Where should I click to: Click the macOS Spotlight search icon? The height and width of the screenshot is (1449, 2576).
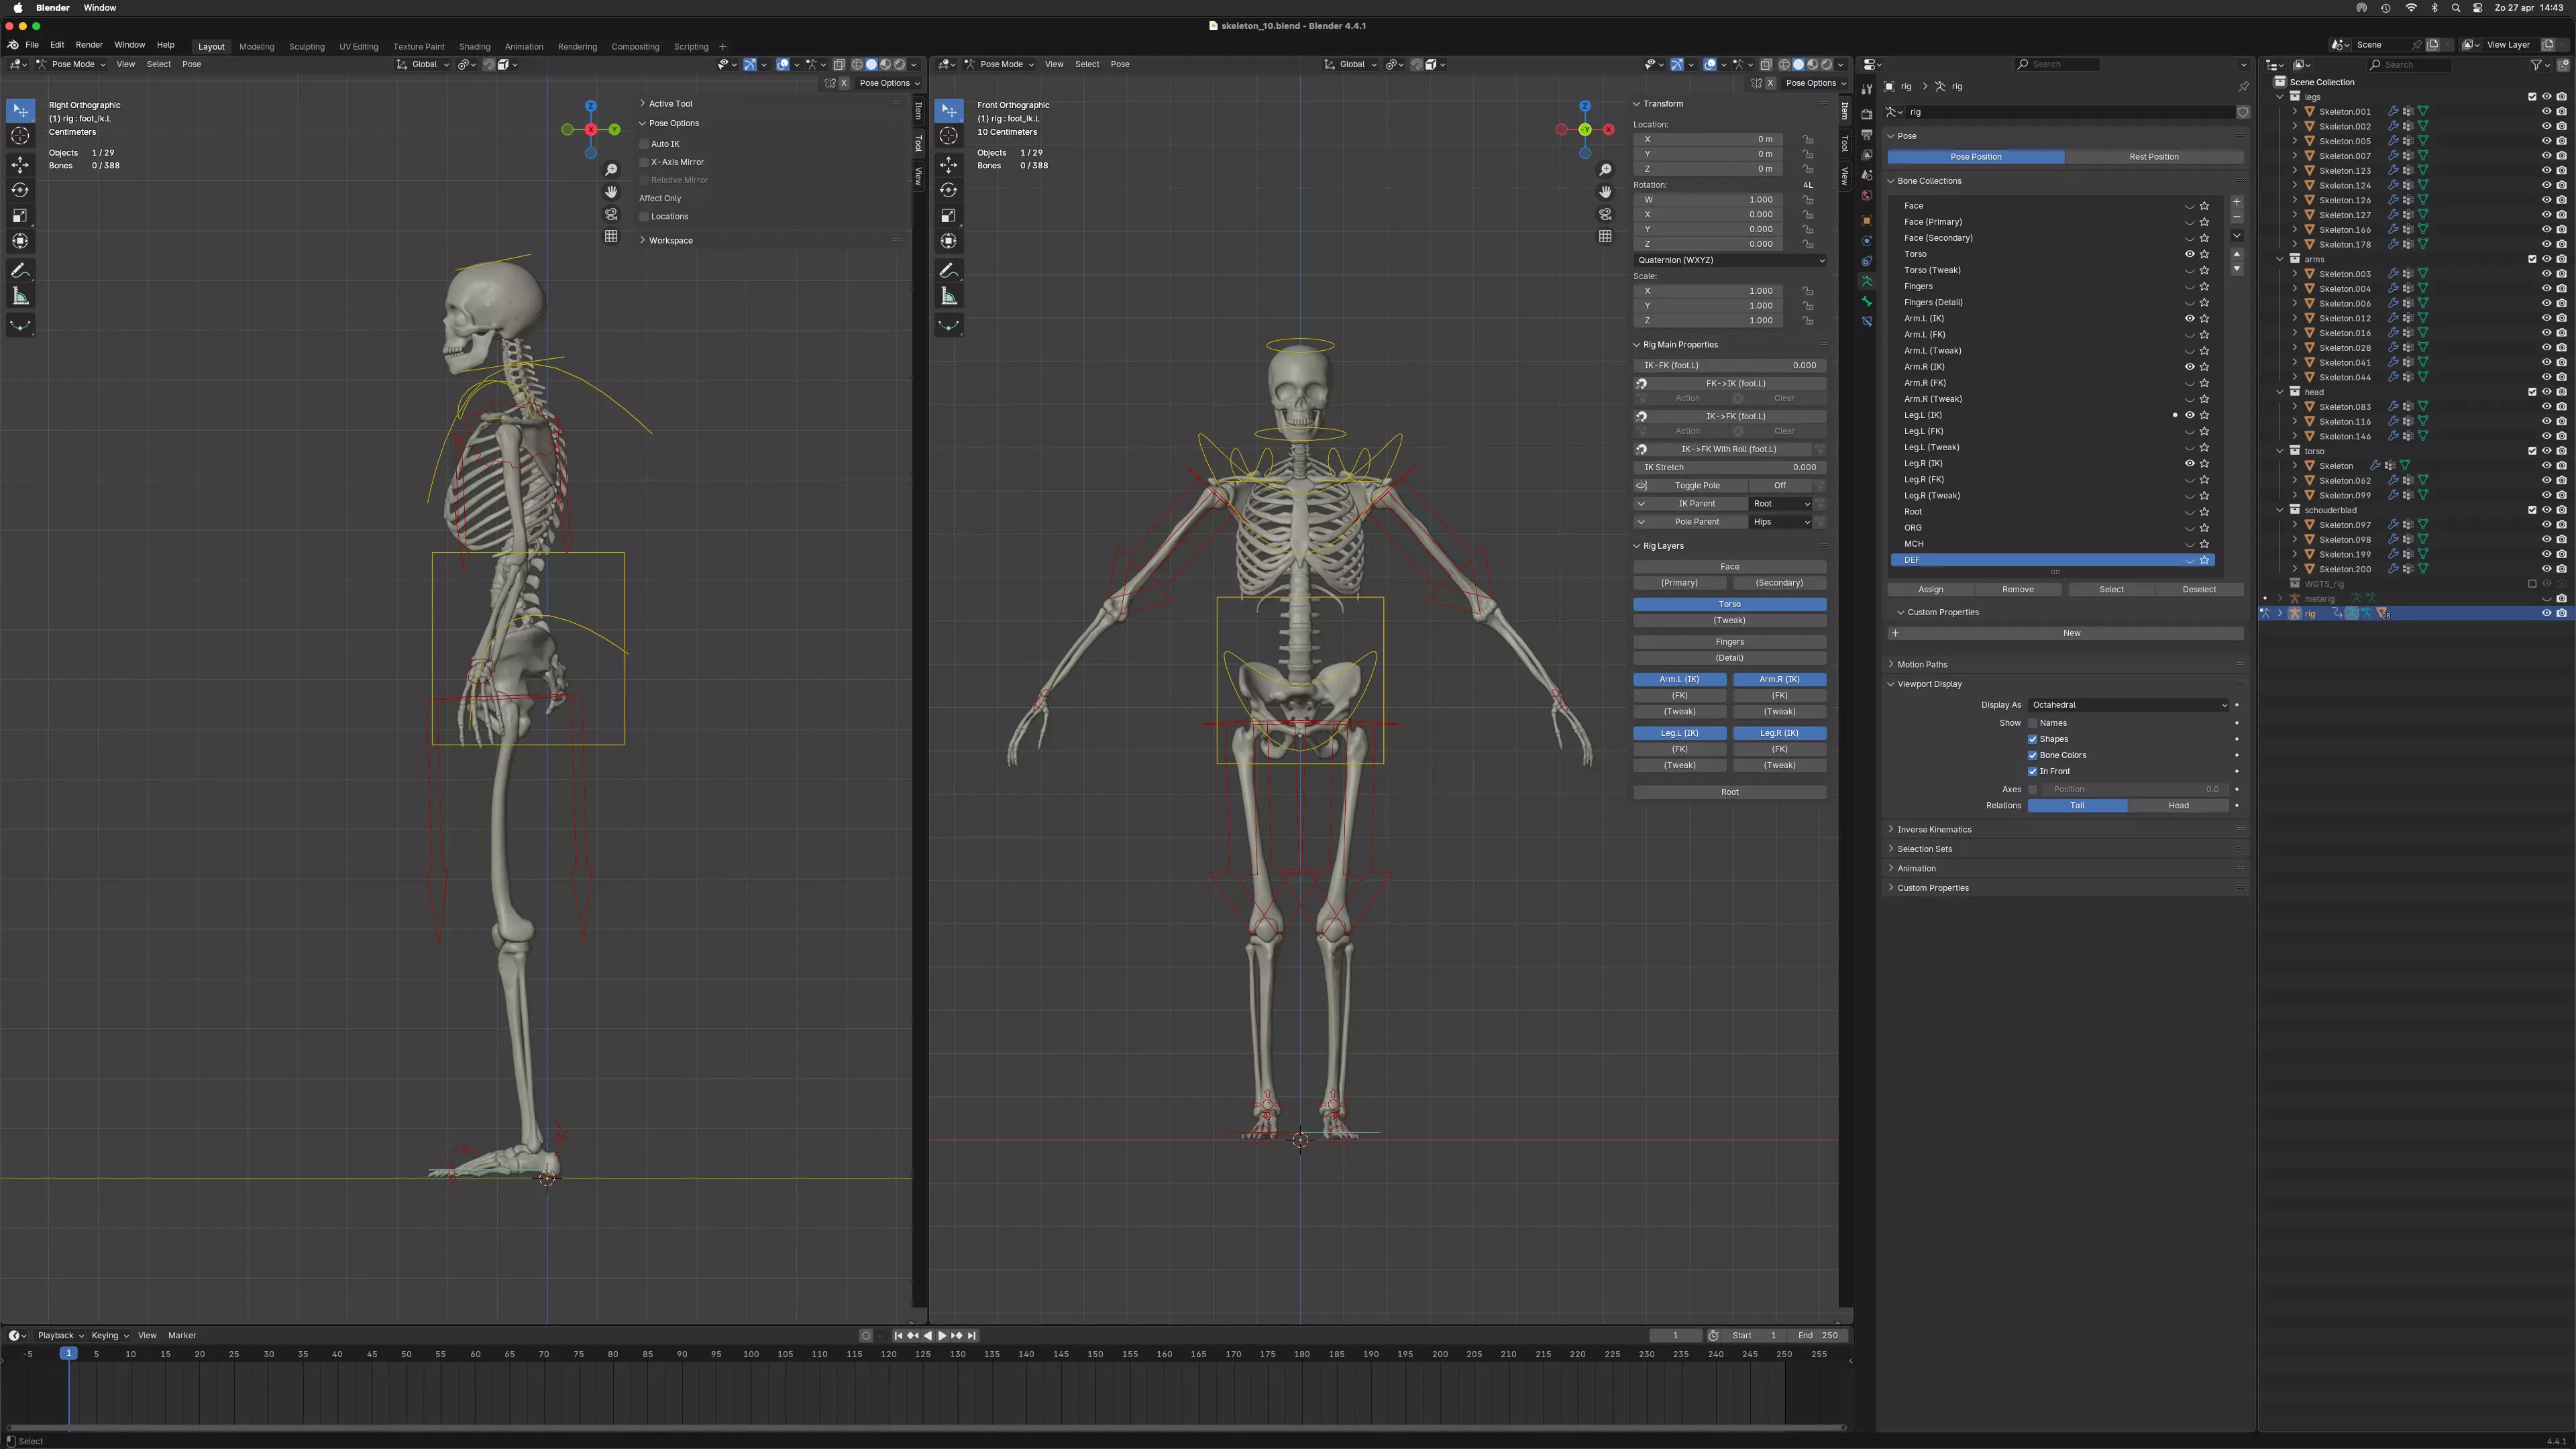2456,8
